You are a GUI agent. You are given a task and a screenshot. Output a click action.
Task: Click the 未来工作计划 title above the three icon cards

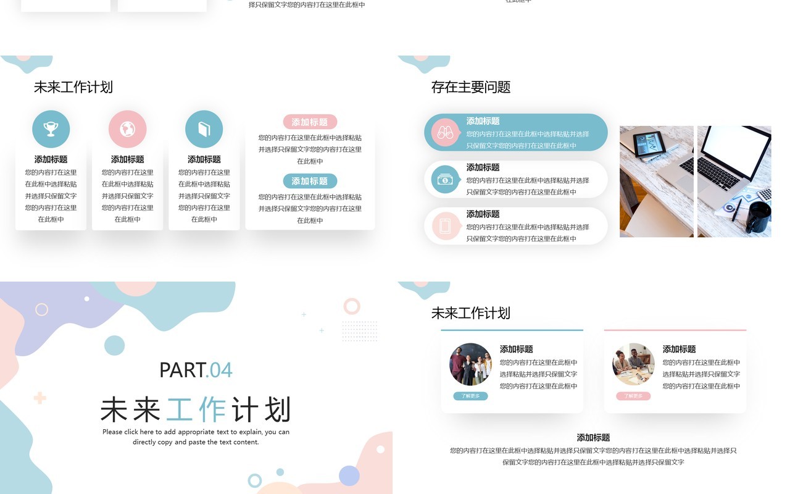(73, 87)
